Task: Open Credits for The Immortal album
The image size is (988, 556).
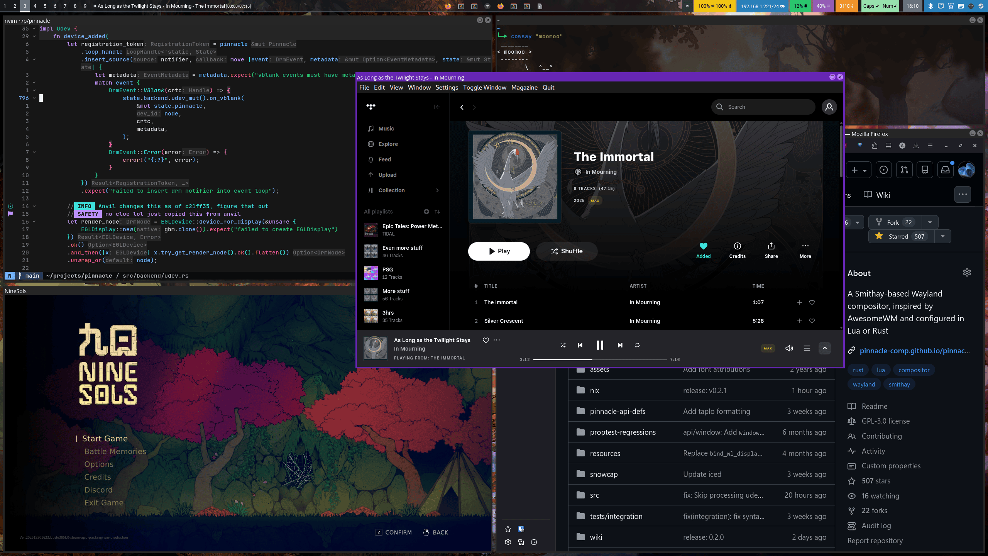Action: coord(737,250)
